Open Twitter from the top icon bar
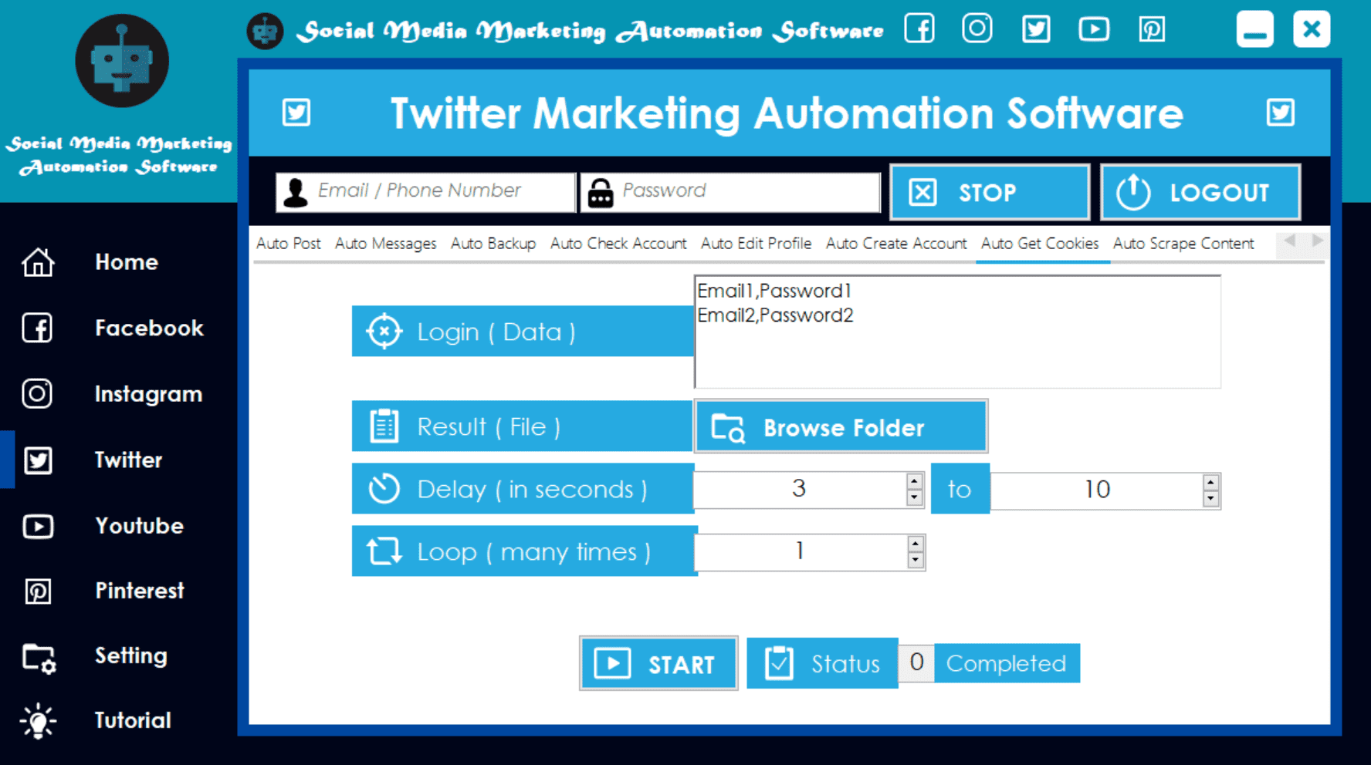The image size is (1371, 765). pyautogui.click(x=1036, y=29)
